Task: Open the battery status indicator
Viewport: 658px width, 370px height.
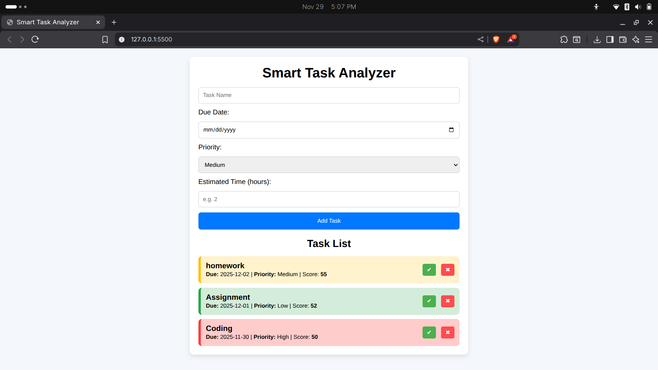Action: pyautogui.click(x=649, y=7)
